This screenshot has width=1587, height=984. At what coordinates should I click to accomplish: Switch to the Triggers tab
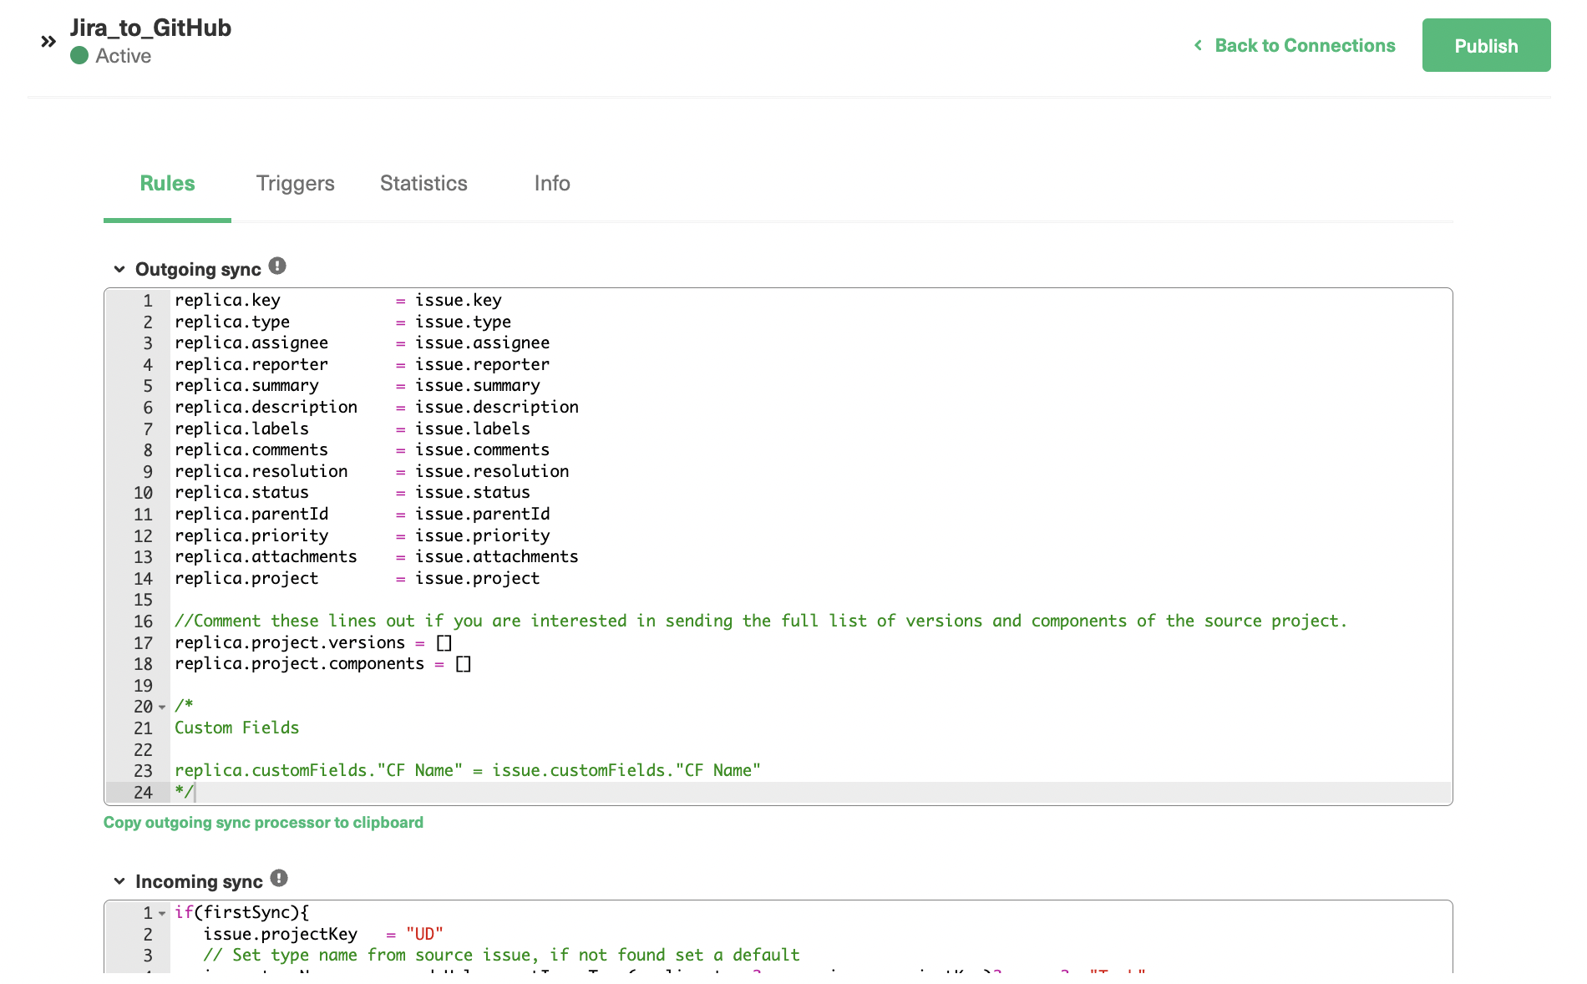[x=295, y=183]
